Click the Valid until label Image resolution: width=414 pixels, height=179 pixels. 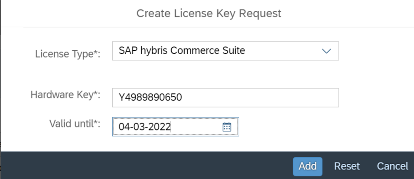coord(75,124)
